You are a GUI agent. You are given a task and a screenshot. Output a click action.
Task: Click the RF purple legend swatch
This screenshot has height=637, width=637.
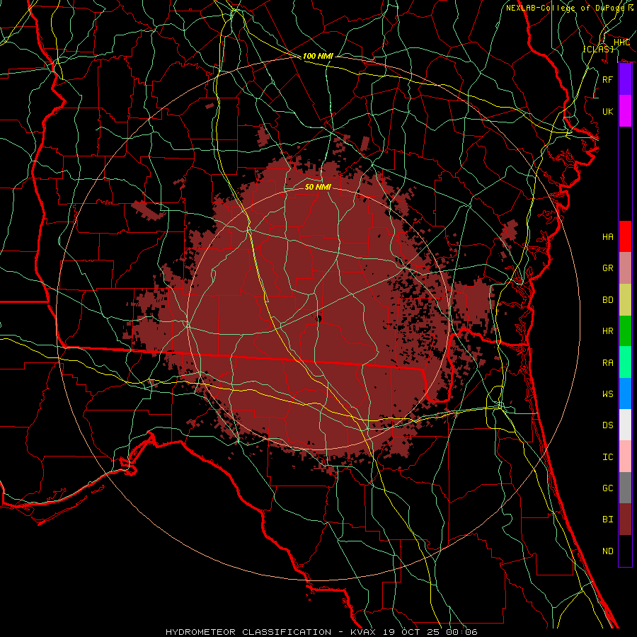[x=625, y=79]
